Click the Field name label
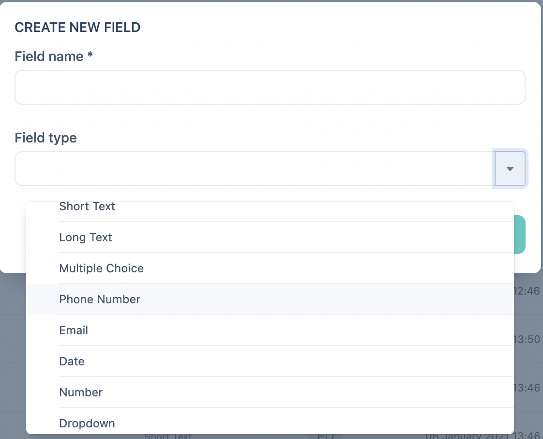This screenshot has width=543, height=439. (54, 56)
